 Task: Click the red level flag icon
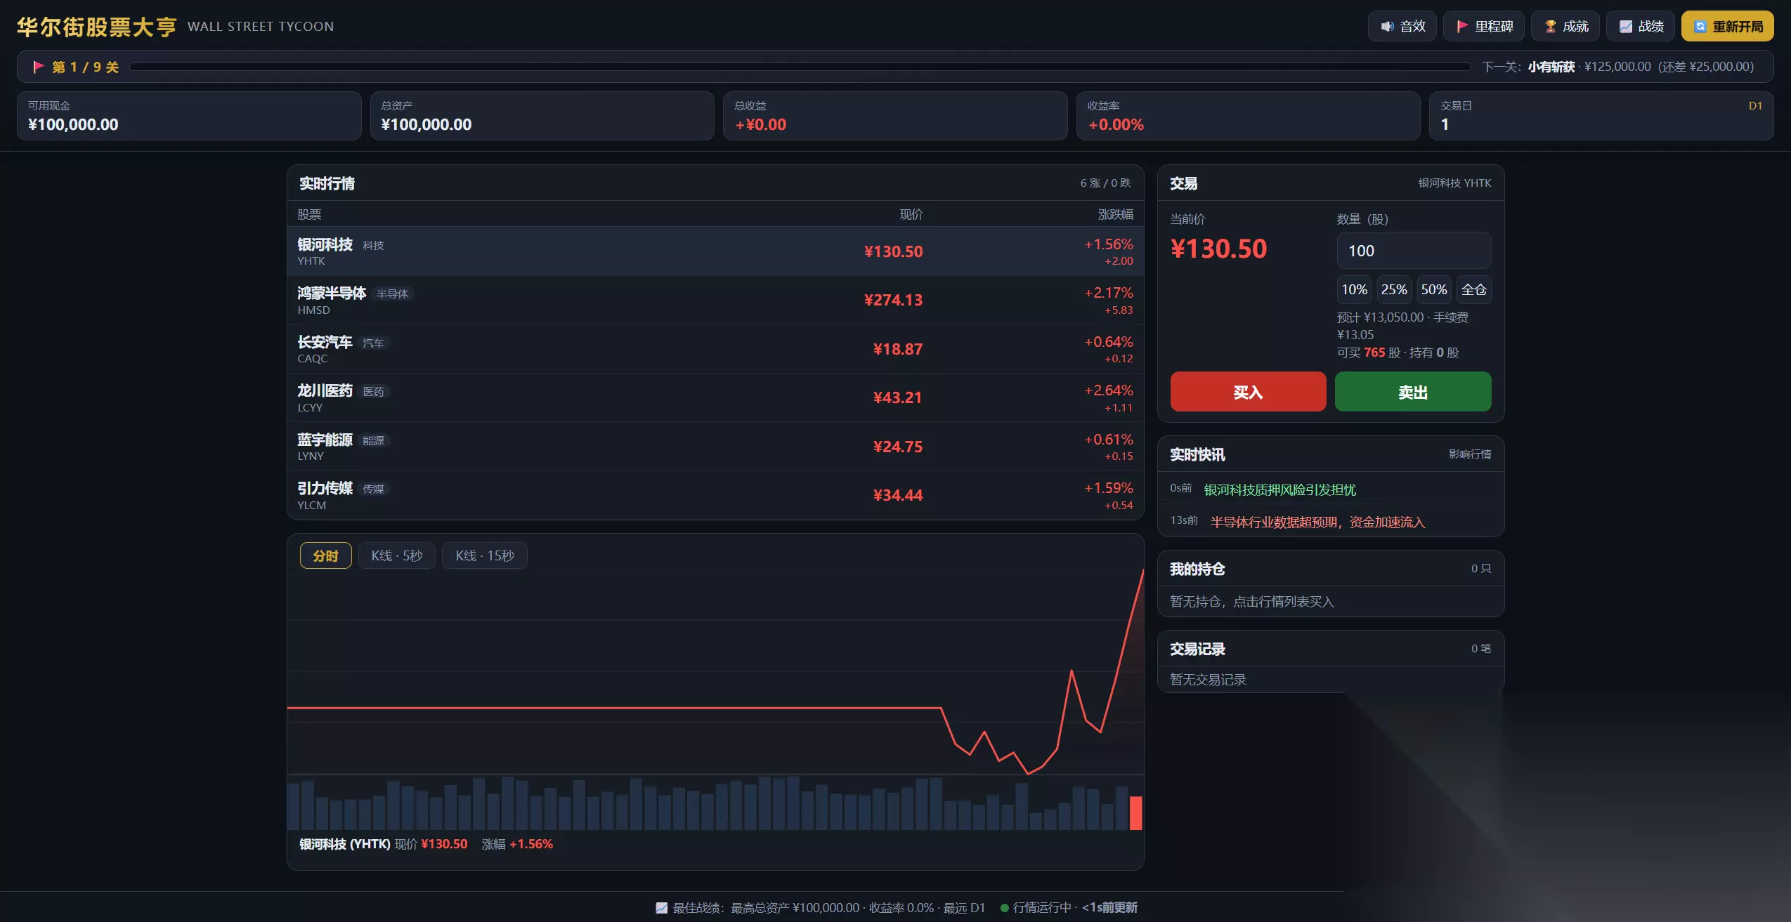[x=38, y=67]
